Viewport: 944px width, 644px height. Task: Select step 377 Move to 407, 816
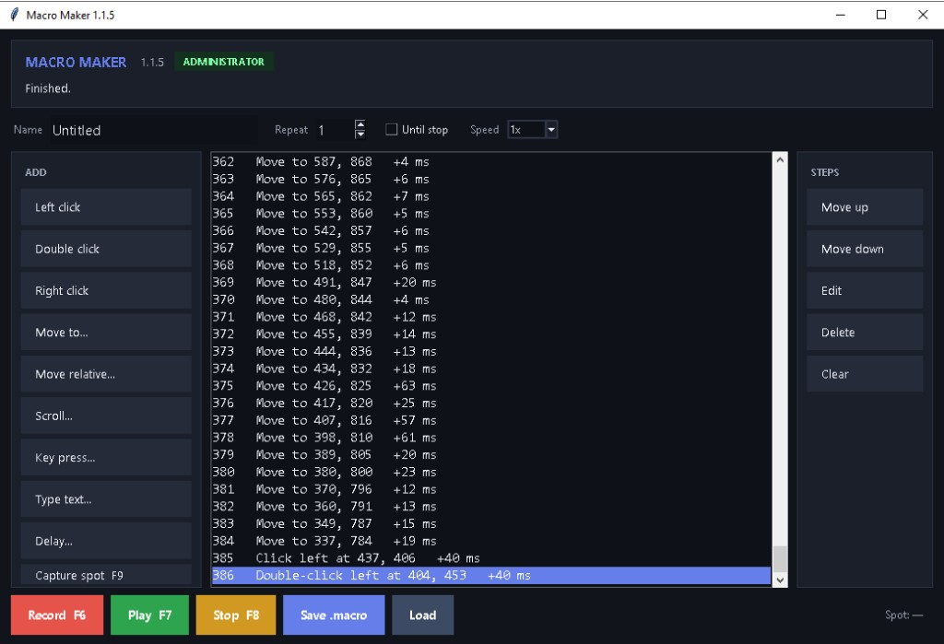[491, 420]
